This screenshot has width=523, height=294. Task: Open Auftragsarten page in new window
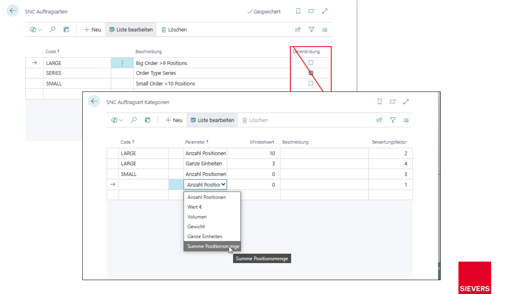311,11
